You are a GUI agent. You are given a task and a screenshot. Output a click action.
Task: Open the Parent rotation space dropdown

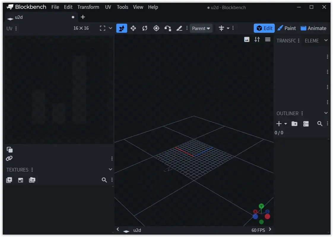click(x=201, y=28)
